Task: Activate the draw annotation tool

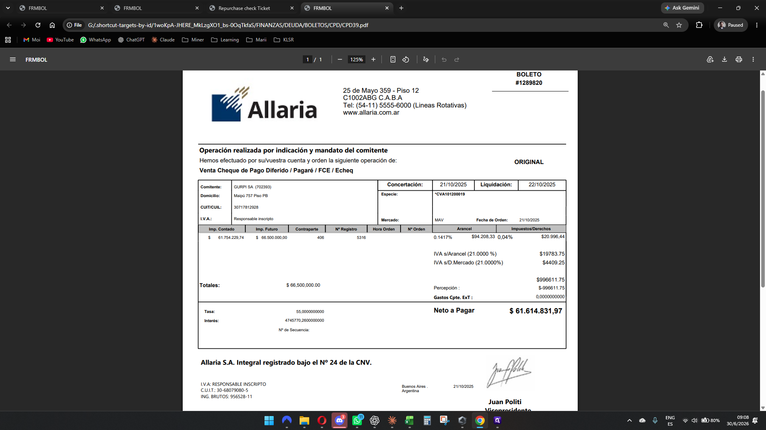Action: [x=426, y=59]
